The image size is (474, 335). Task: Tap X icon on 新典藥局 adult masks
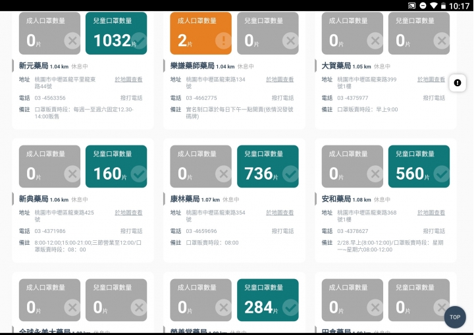(x=72, y=174)
